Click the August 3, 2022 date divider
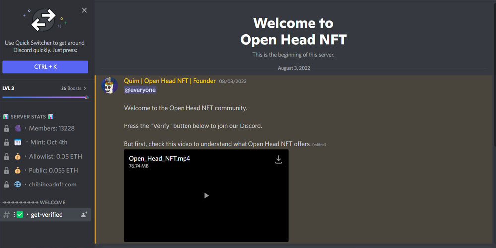 coord(294,68)
